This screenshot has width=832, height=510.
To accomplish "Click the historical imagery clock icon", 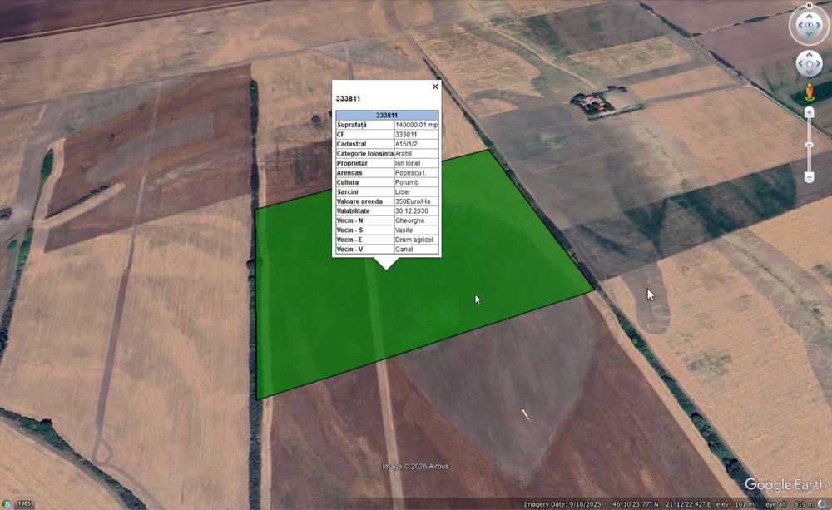I will (7, 503).
